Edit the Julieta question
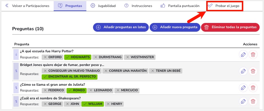 coord(243,88)
